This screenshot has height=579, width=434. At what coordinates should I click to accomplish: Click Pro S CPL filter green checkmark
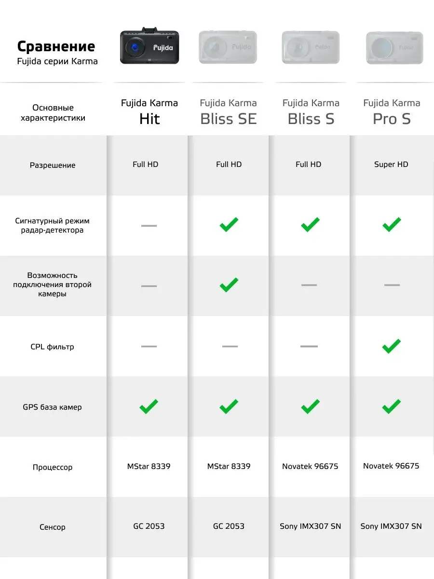click(x=392, y=345)
